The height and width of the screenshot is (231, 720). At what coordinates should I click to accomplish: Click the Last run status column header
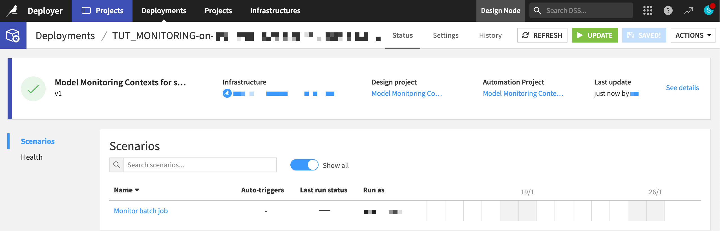[x=323, y=190]
